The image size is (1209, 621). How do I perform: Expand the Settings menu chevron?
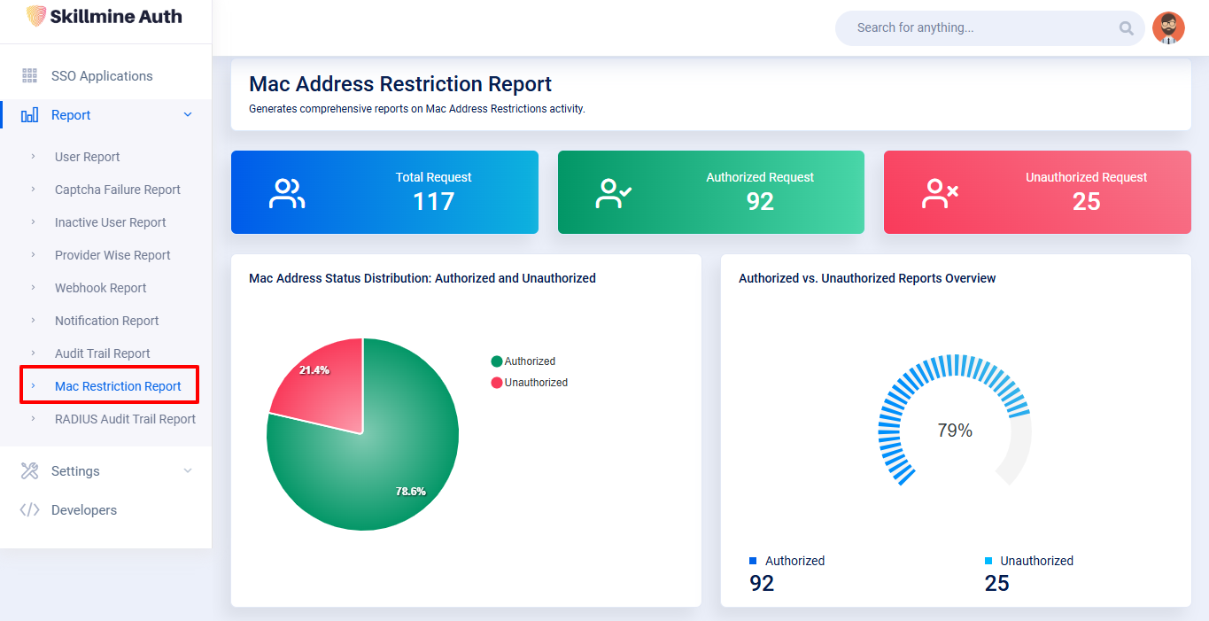click(x=187, y=471)
